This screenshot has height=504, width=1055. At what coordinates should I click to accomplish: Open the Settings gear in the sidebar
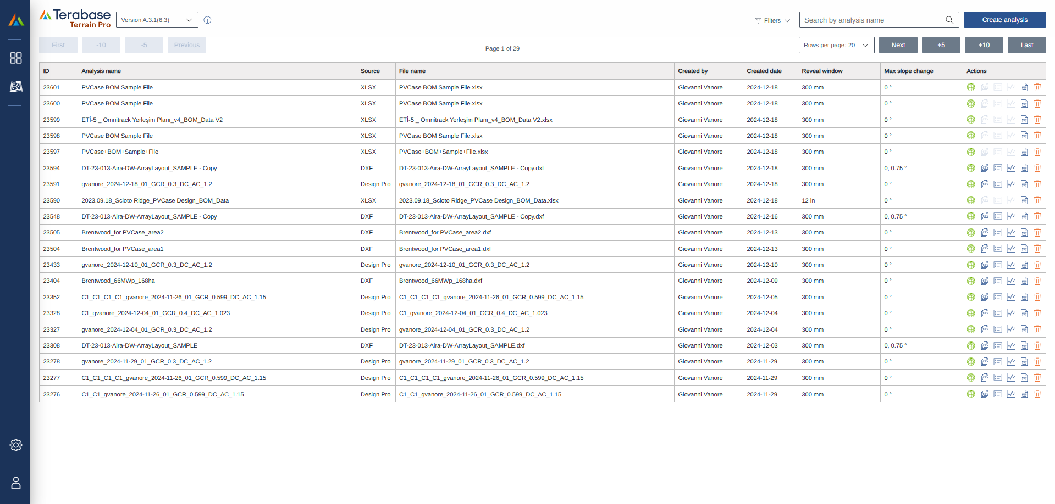point(15,445)
